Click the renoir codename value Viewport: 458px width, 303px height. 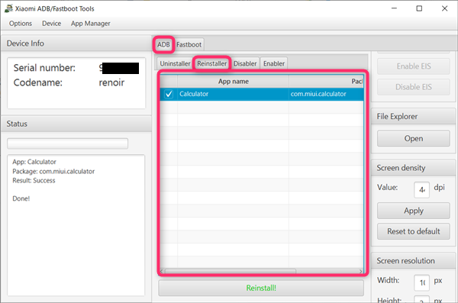click(x=111, y=82)
